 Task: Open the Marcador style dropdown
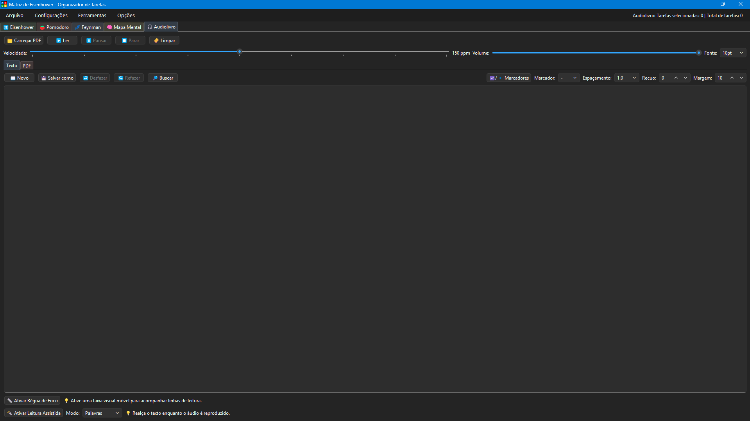pyautogui.click(x=569, y=78)
